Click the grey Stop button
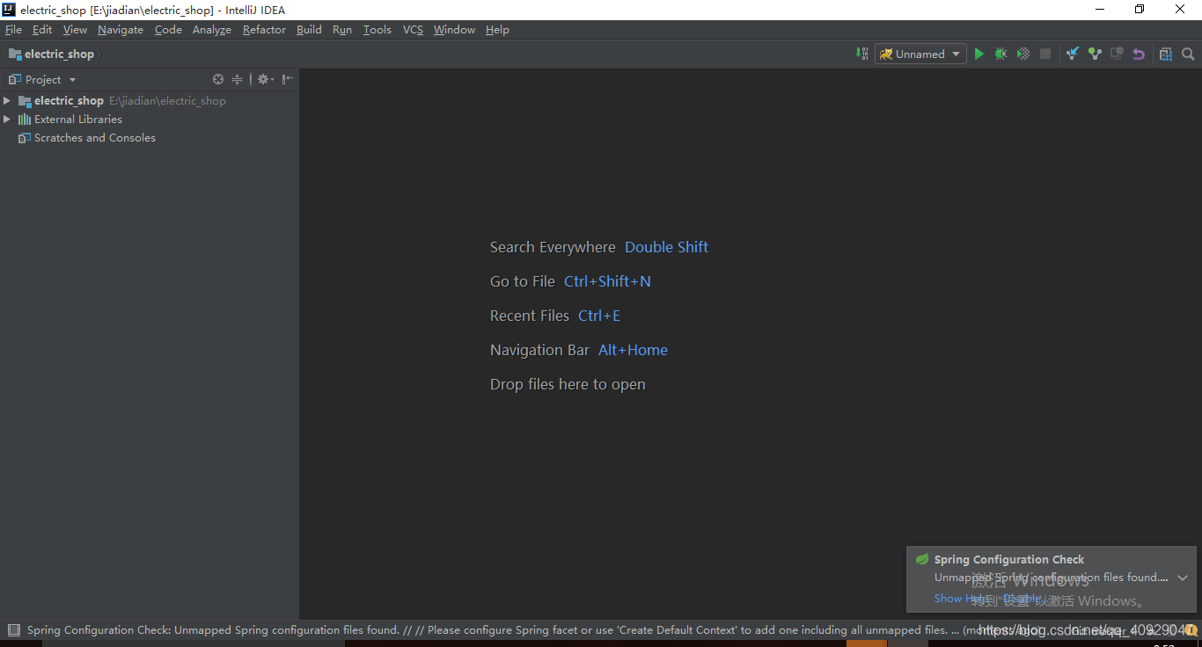The height and width of the screenshot is (647, 1202). pyautogui.click(x=1045, y=54)
